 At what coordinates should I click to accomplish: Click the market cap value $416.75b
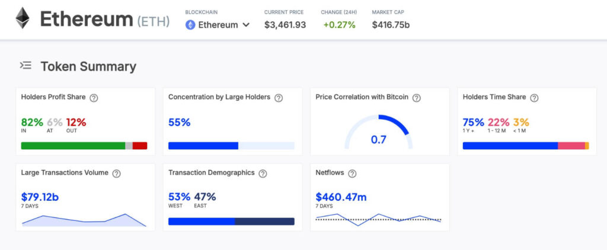391,25
